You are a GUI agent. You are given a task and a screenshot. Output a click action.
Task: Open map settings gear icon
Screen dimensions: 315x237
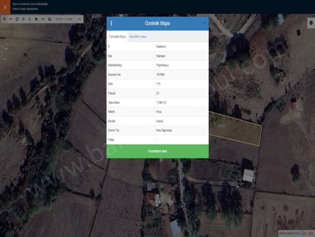tap(311, 23)
